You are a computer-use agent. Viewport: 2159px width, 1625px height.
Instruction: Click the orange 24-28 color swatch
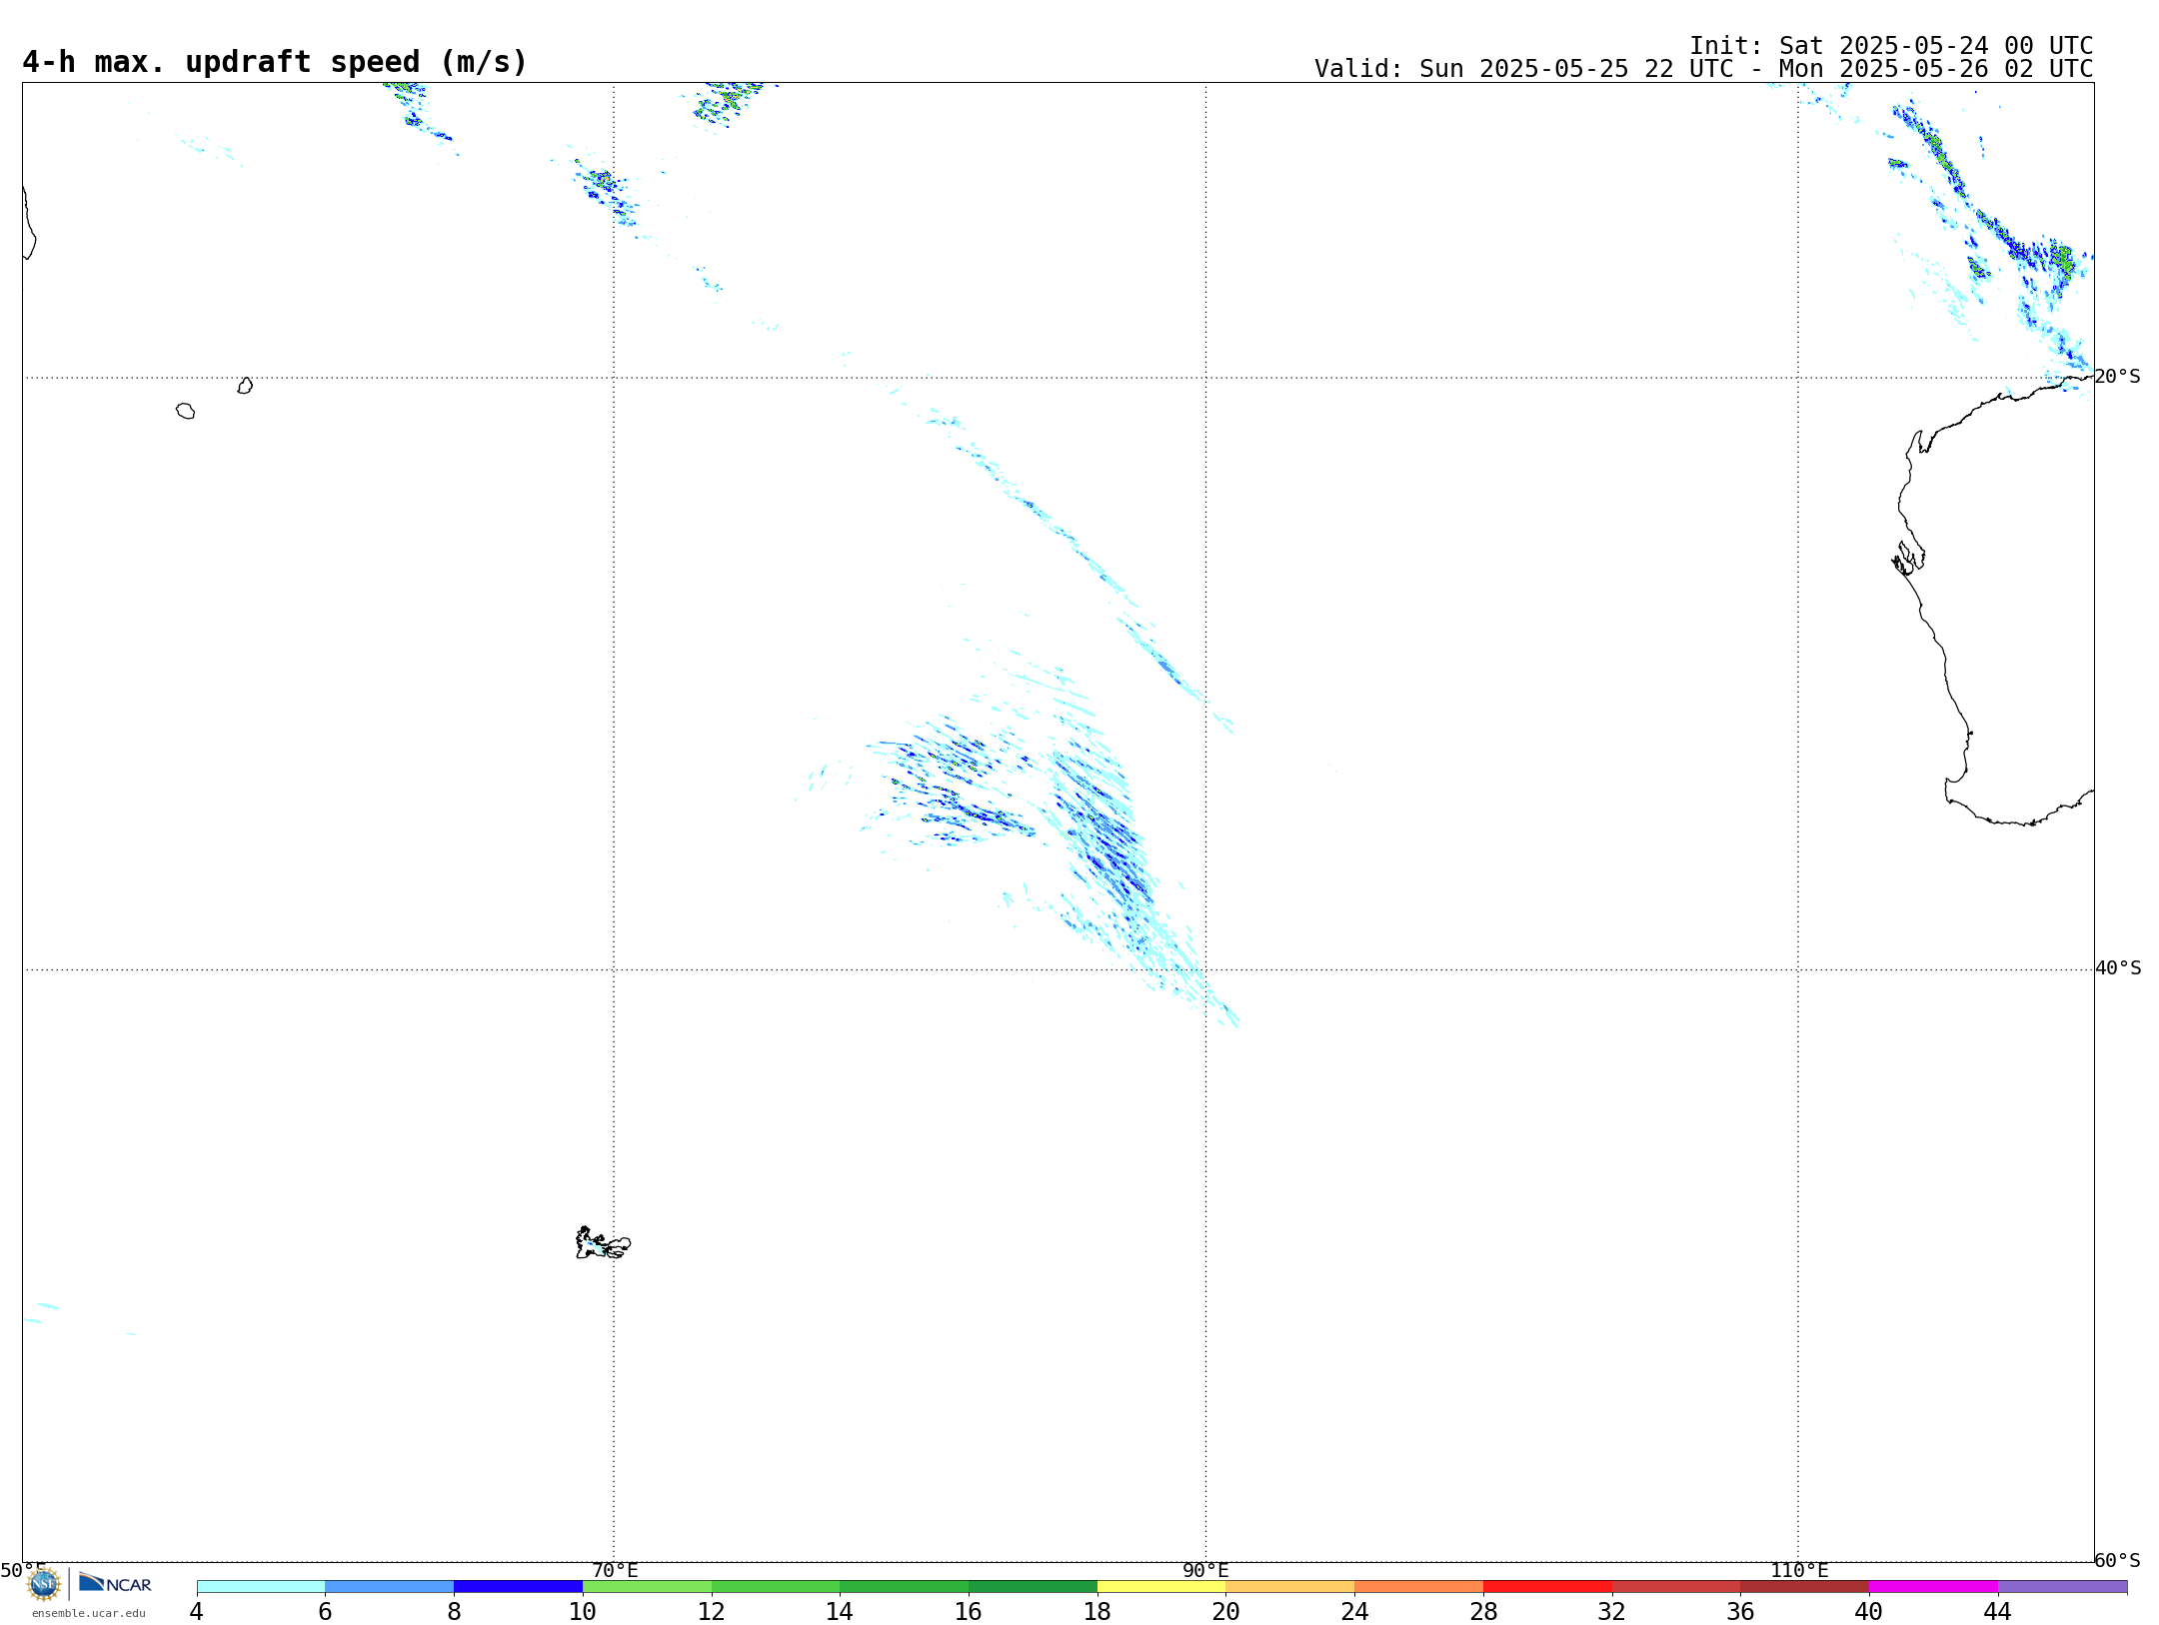(1418, 1587)
